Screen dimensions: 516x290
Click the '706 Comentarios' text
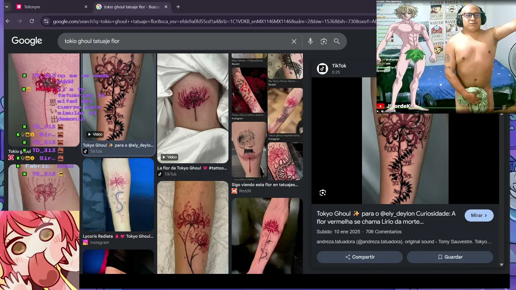tap(383, 232)
